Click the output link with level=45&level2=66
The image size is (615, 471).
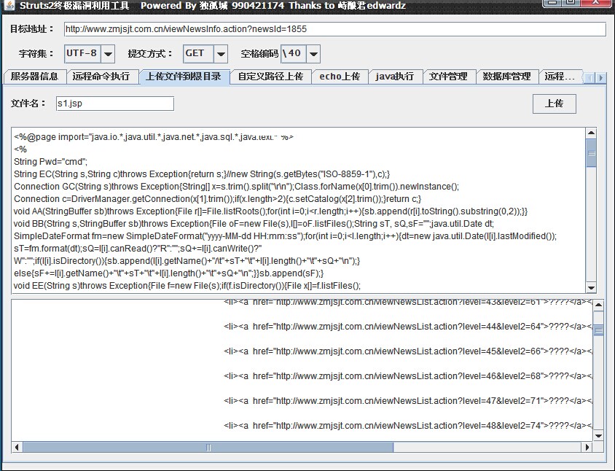click(408, 351)
